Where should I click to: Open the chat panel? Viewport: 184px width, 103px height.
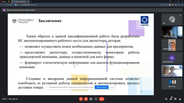175,99
